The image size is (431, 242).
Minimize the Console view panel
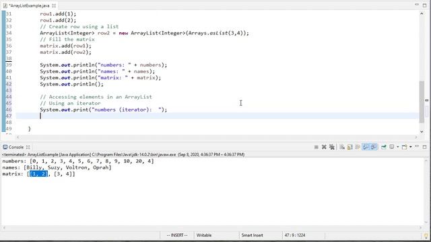click(417, 147)
